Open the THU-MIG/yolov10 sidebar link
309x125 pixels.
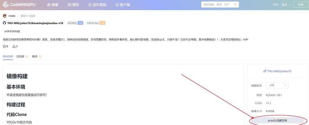[277, 71]
